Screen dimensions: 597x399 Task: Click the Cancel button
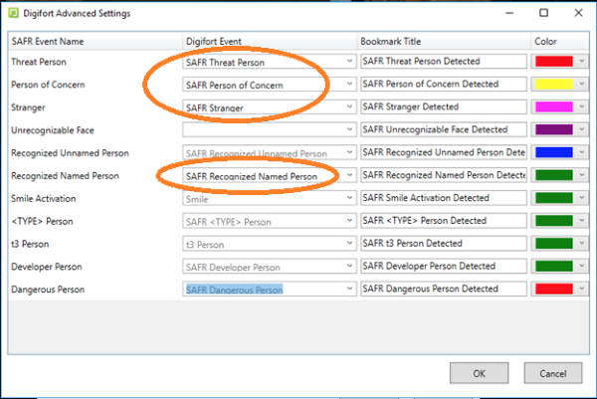point(553,373)
